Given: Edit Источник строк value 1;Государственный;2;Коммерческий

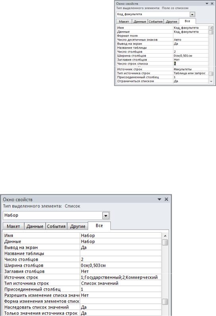Looking at the screenshot, I should pyautogui.click(x=120, y=277).
